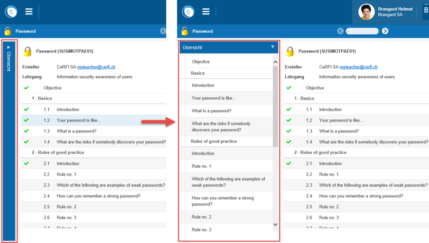429x243 pixels.
Task: Click the next arrow beside the progress bar
Action: [385, 31]
